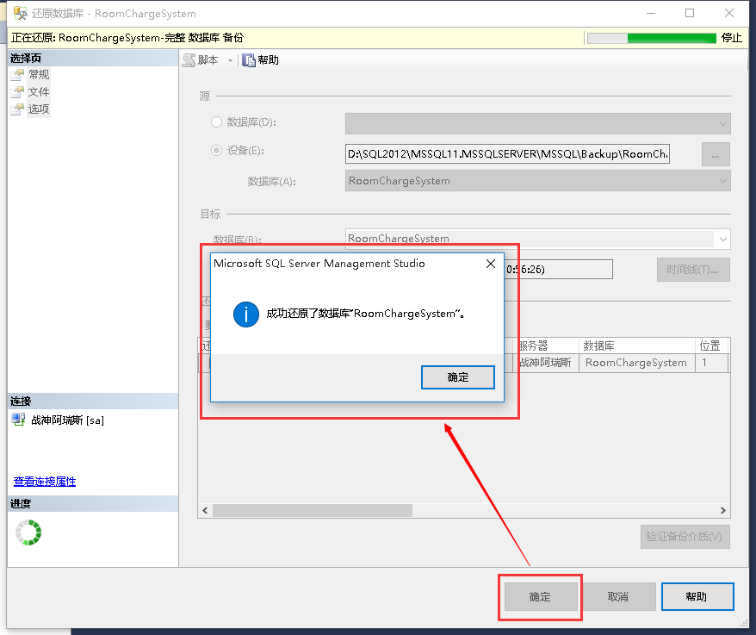Click the 数据库 column header in backup sets
This screenshot has width=756, height=635.
636,346
